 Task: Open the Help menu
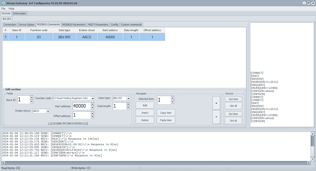click(11, 9)
